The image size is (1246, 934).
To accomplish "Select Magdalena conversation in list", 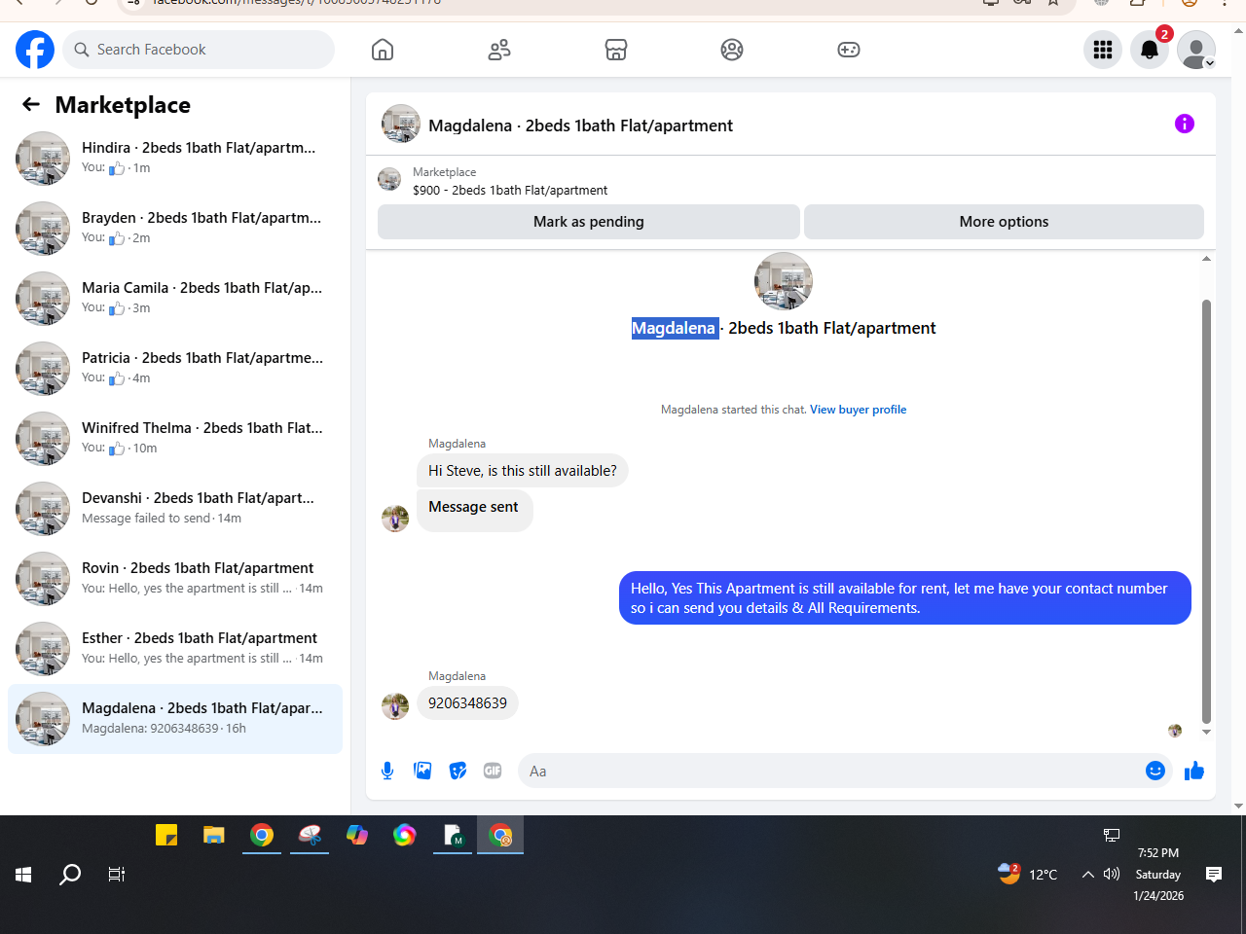I will coord(175,719).
